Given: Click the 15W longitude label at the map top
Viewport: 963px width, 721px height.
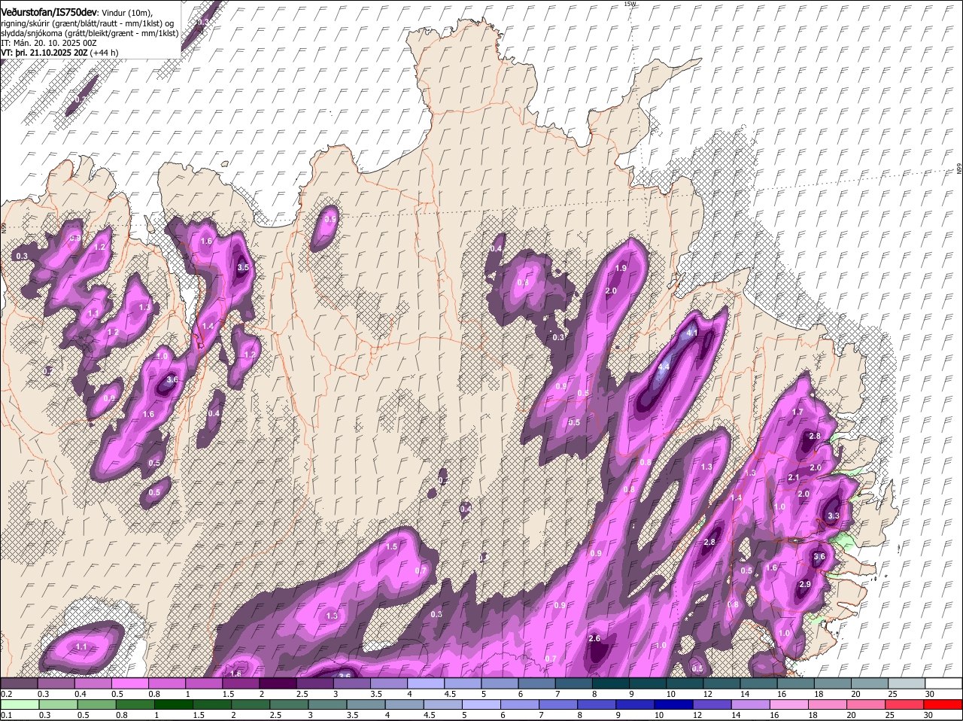Looking at the screenshot, I should coord(630,4).
